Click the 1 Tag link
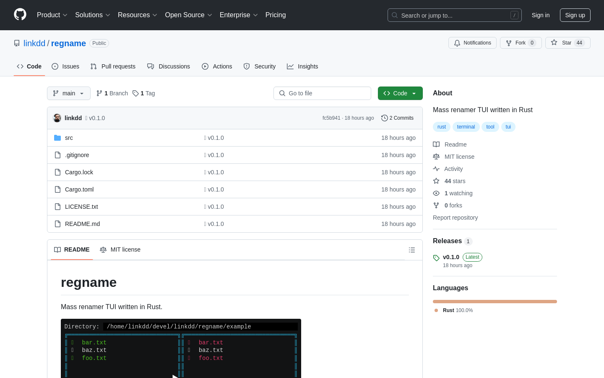 tap(144, 93)
